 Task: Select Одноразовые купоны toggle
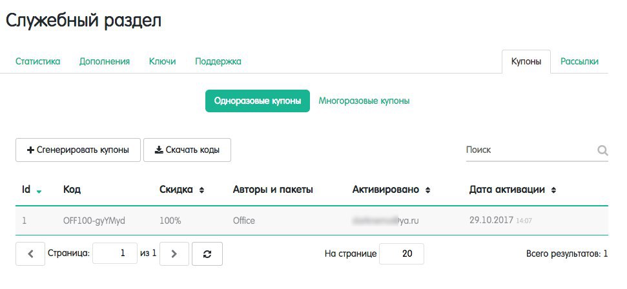click(258, 101)
